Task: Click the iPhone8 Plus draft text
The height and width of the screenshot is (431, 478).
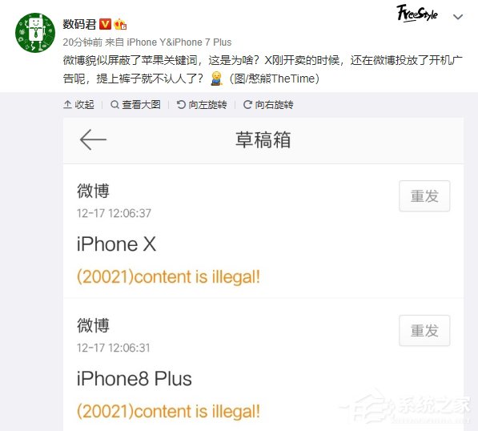Action: click(x=135, y=379)
